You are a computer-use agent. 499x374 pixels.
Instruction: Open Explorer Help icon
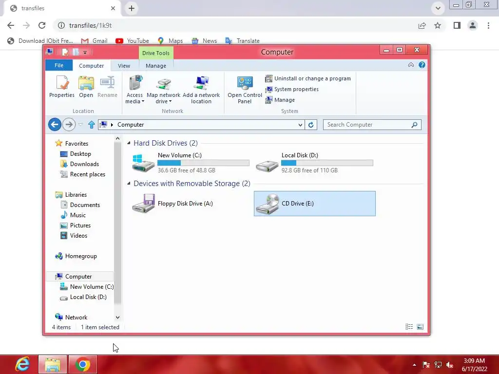coord(422,65)
